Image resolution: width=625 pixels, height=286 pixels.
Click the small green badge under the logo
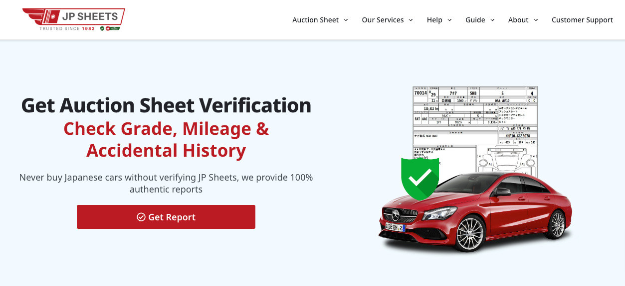[110, 29]
